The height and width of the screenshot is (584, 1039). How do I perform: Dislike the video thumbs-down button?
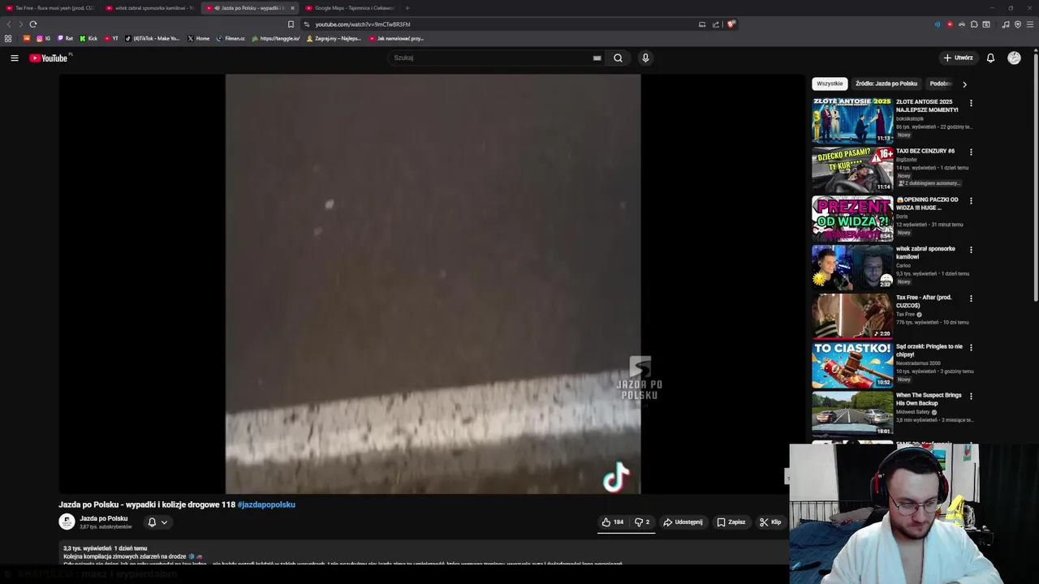(x=641, y=522)
